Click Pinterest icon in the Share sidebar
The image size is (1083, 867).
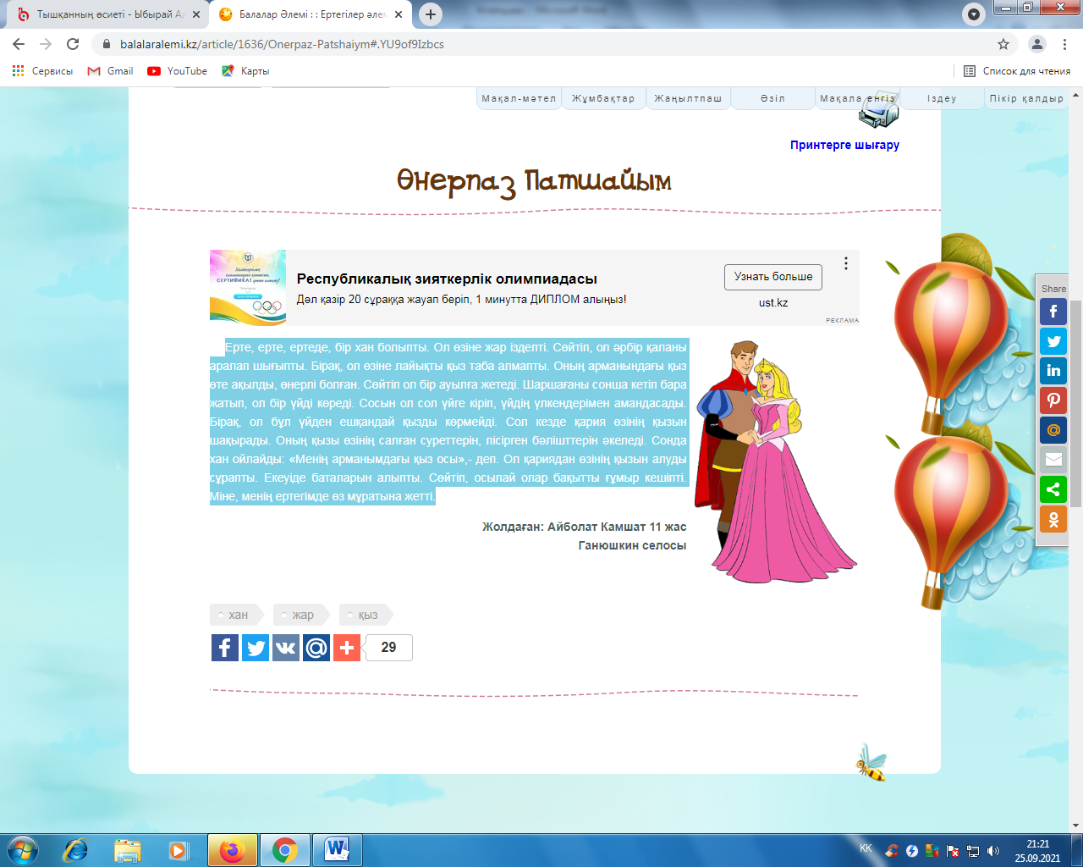click(x=1053, y=400)
